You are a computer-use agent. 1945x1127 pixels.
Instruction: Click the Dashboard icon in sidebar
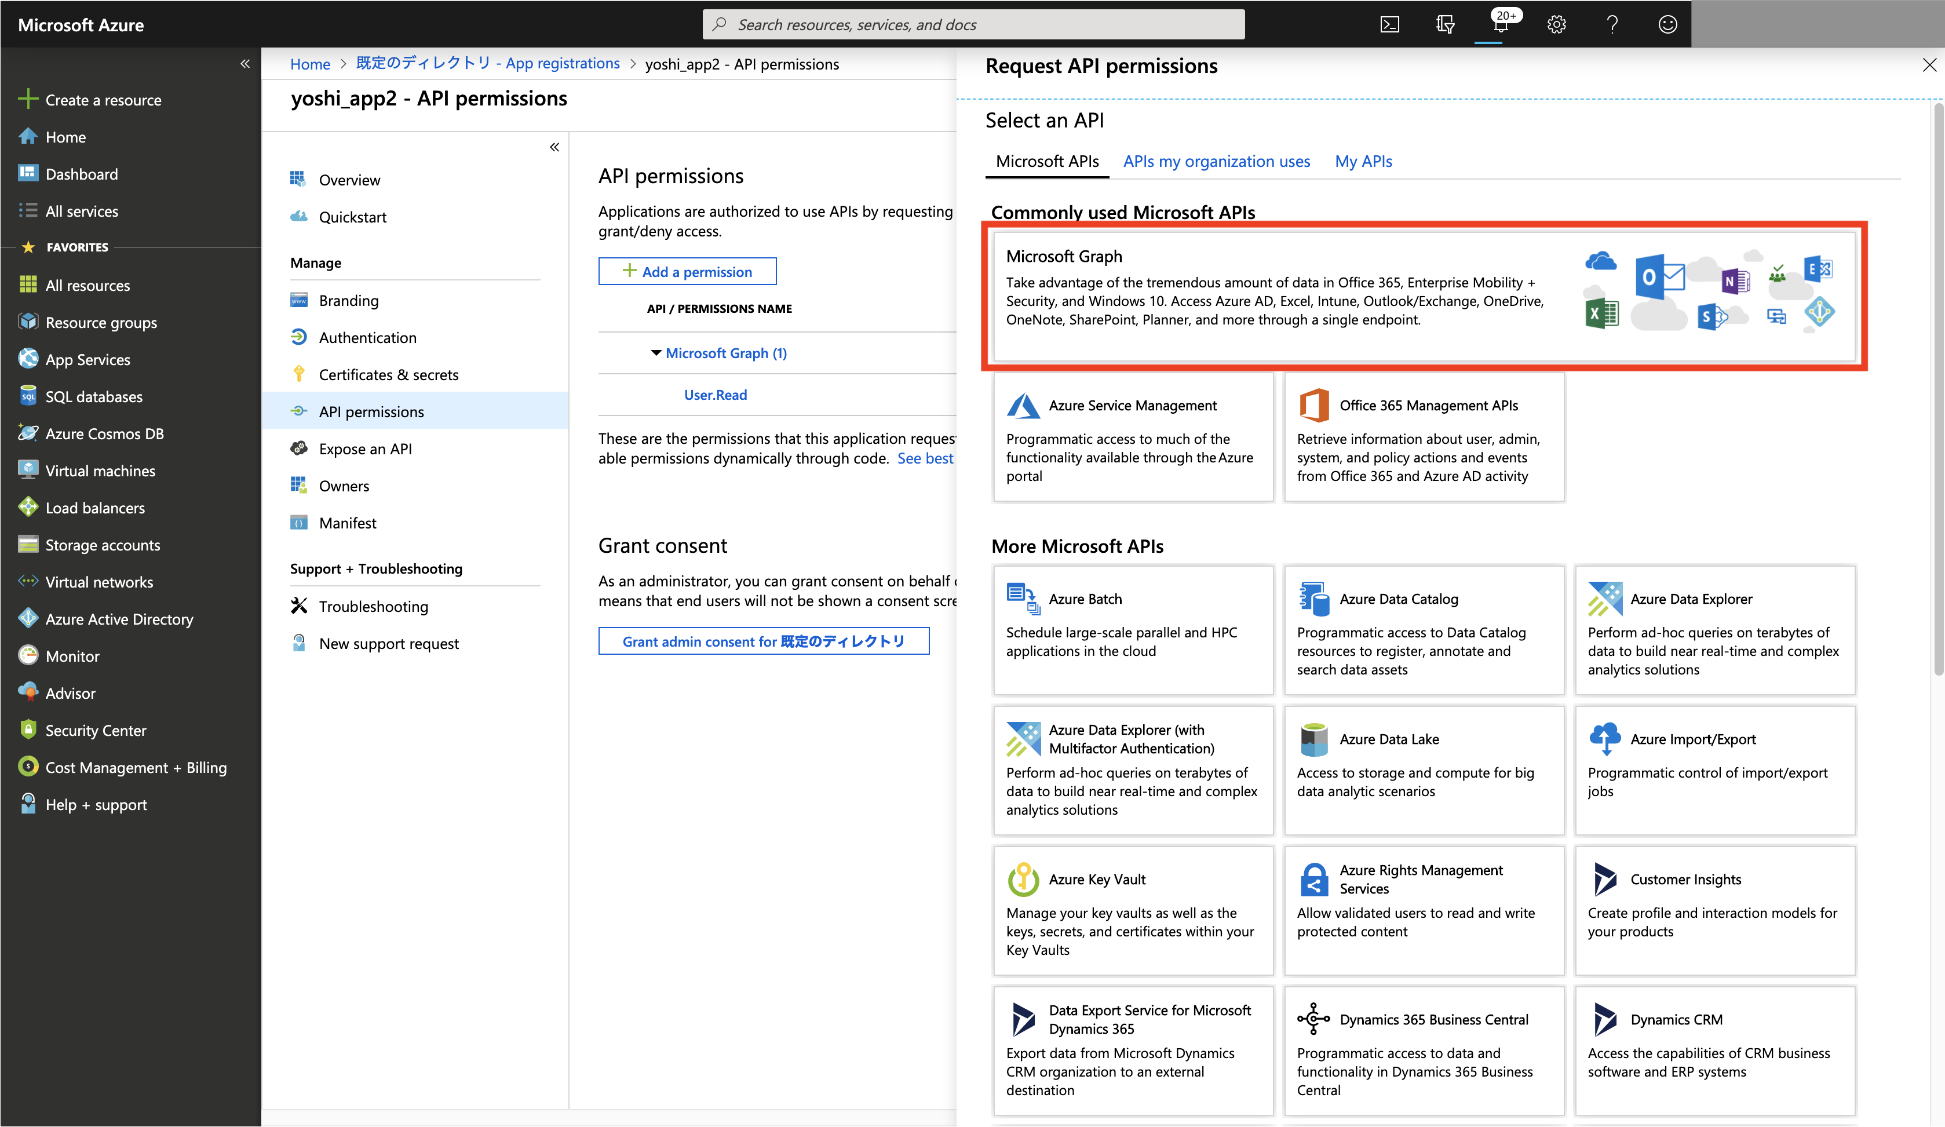click(x=28, y=173)
